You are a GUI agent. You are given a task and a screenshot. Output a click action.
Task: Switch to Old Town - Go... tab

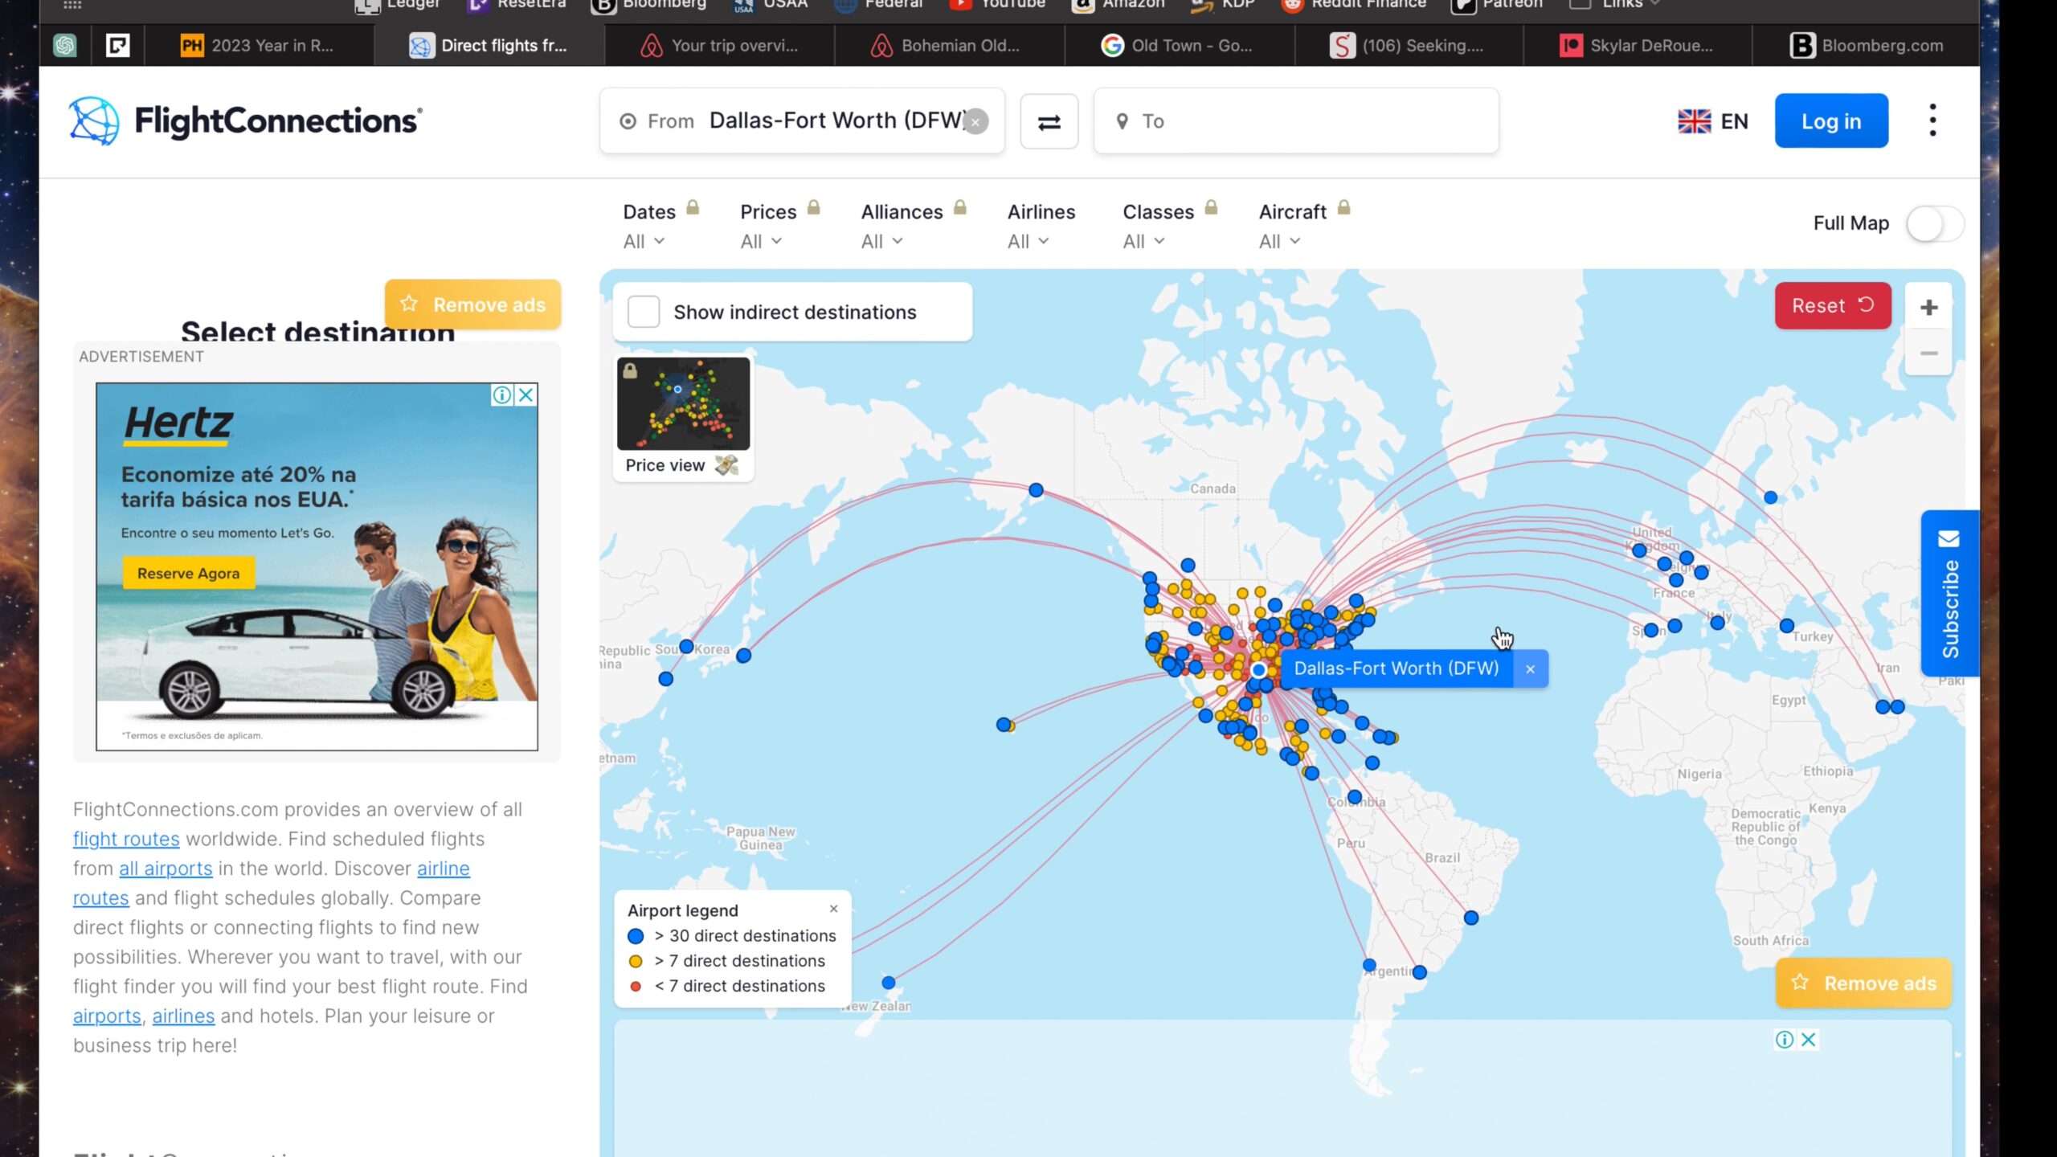(1179, 45)
